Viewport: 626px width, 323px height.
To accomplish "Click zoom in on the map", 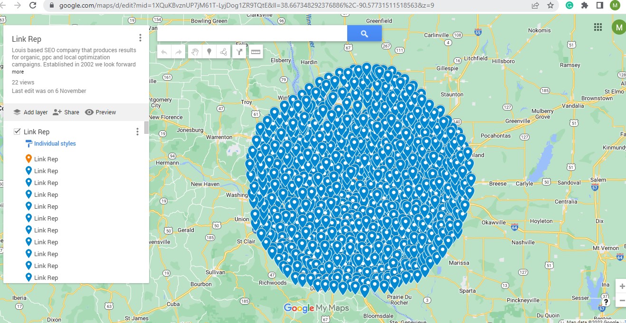I will 621,286.
